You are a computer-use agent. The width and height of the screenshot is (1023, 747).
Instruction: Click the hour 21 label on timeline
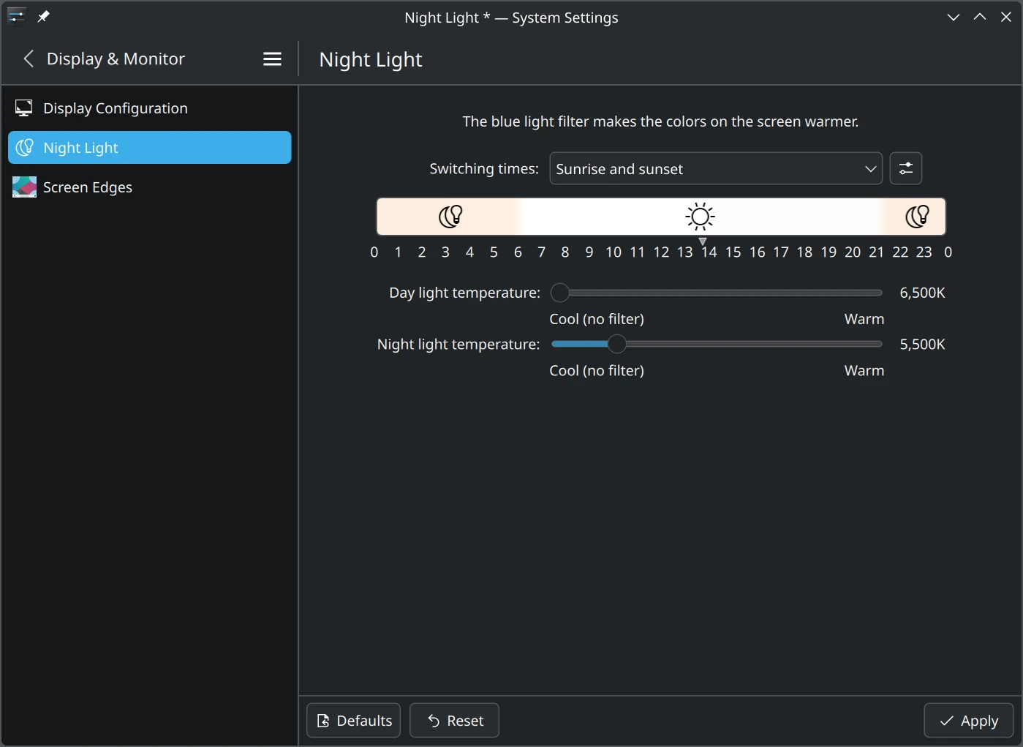tap(876, 252)
